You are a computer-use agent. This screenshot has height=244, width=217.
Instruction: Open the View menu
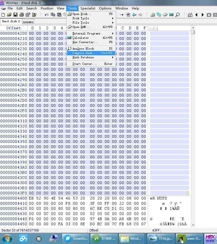60,8
